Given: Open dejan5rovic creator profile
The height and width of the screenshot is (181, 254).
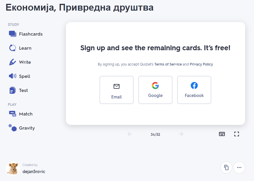Looking at the screenshot, I should click(34, 172).
